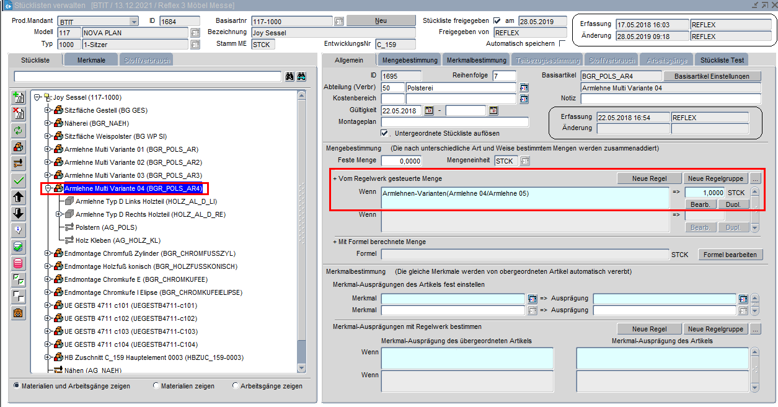The width and height of the screenshot is (778, 407).
Task: Click the move down arrow icon
Action: click(x=19, y=214)
